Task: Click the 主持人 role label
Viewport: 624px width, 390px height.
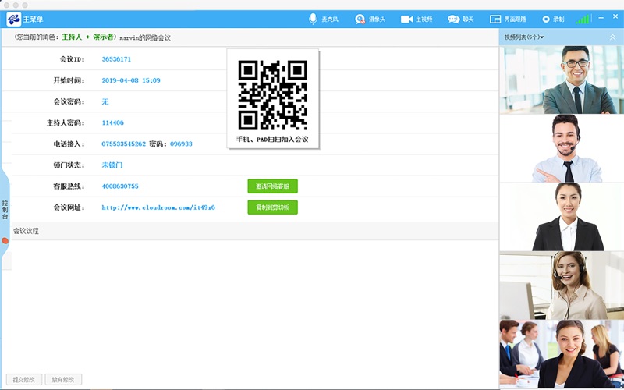Action: (72, 37)
